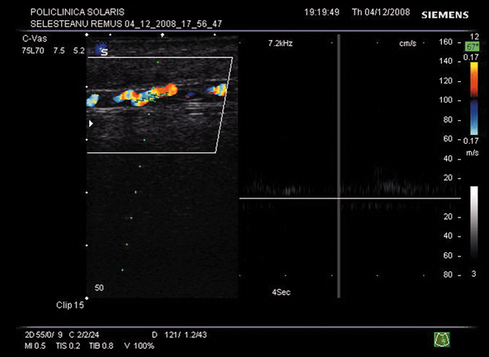Click the Siemens logo in the header

pyautogui.click(x=444, y=14)
